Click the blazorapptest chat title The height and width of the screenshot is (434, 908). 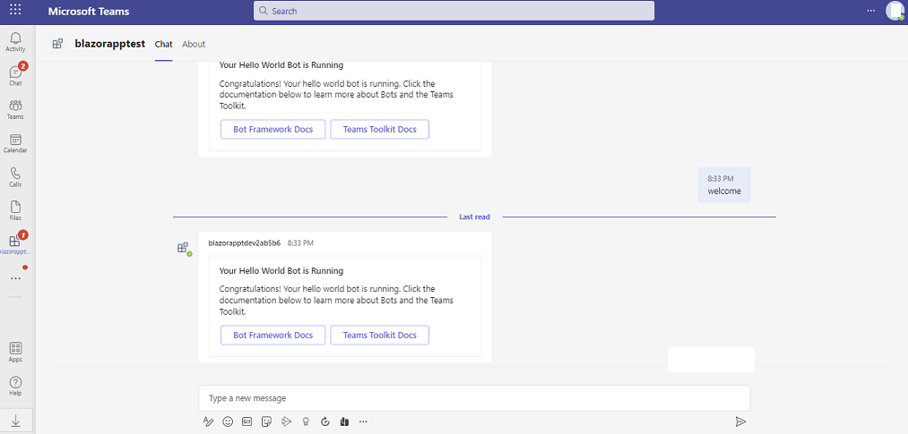pos(110,43)
